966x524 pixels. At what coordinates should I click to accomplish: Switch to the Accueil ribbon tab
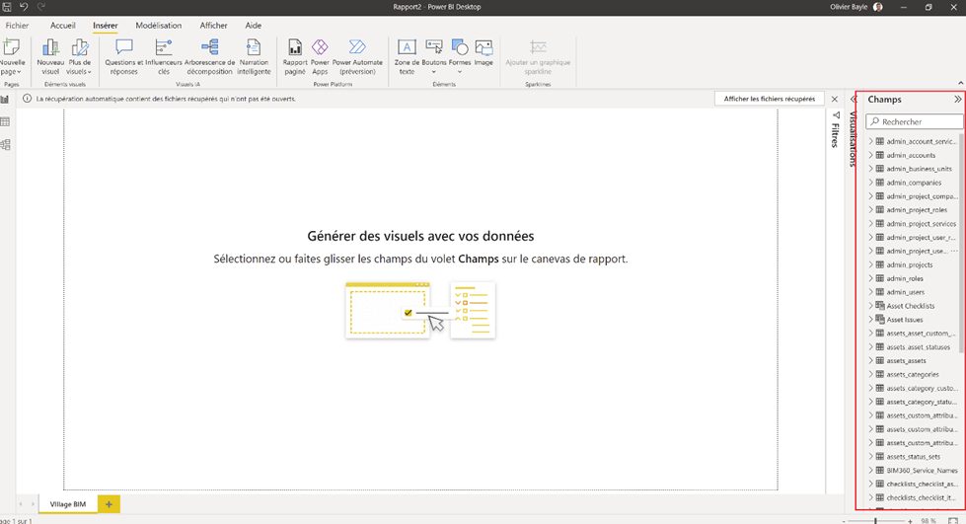point(63,26)
